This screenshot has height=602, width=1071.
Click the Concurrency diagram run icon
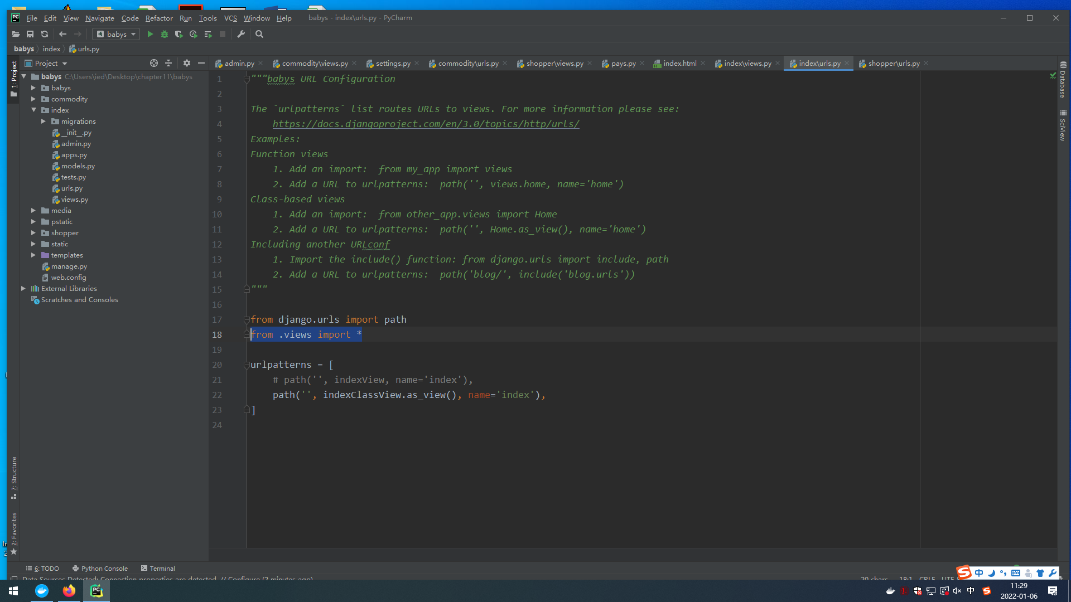(208, 34)
